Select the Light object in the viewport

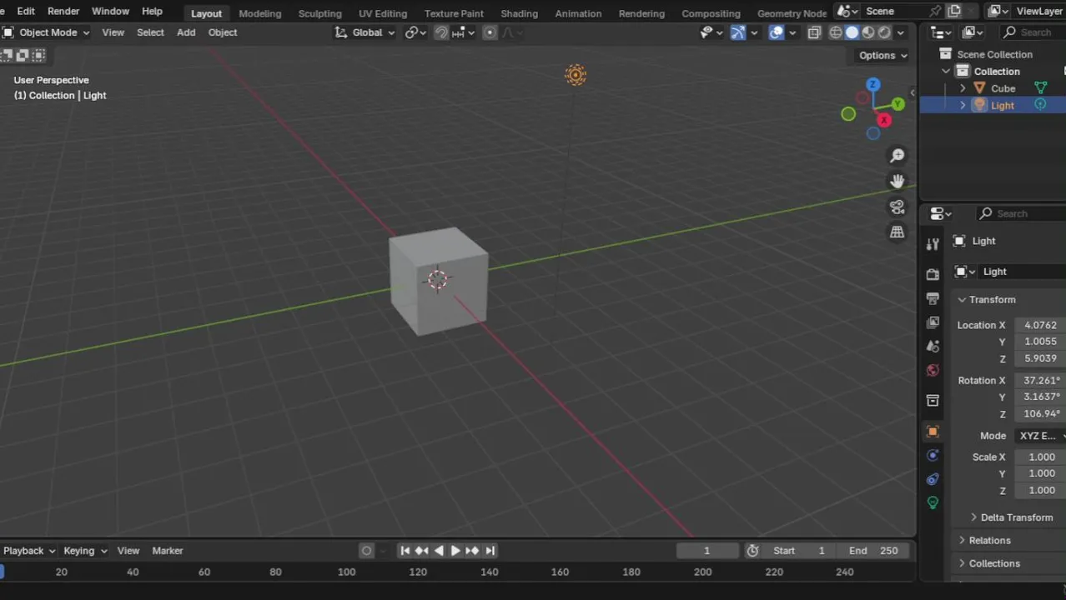[x=576, y=75]
